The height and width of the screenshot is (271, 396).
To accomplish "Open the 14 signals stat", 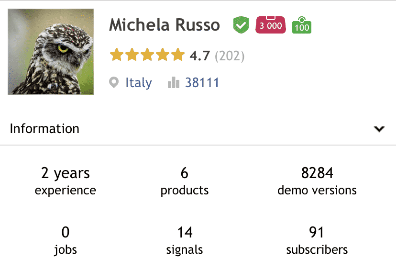I will [185, 240].
